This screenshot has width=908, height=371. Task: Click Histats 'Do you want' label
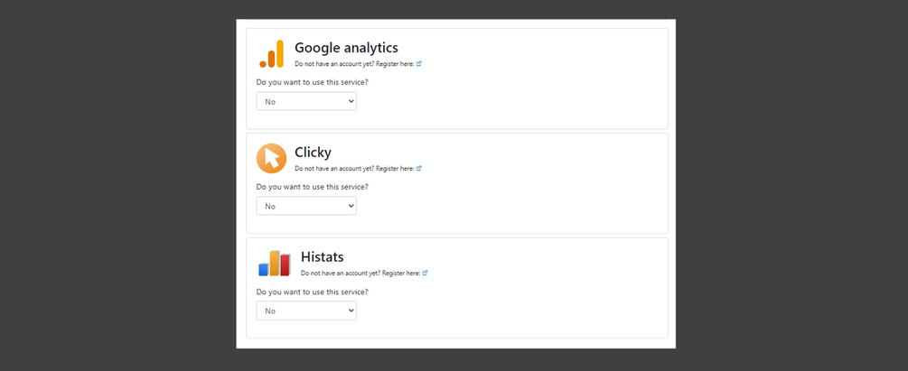click(x=312, y=292)
